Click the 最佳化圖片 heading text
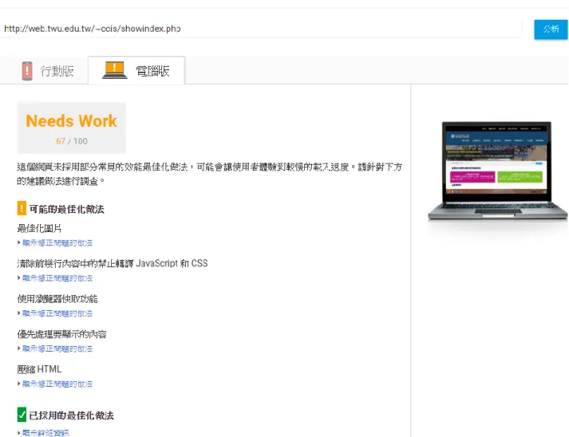Screen dimensions: 569x437 [39, 229]
